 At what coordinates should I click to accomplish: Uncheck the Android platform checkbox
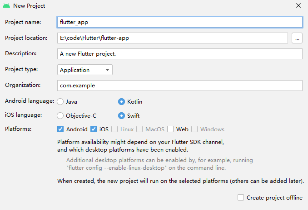60,129
